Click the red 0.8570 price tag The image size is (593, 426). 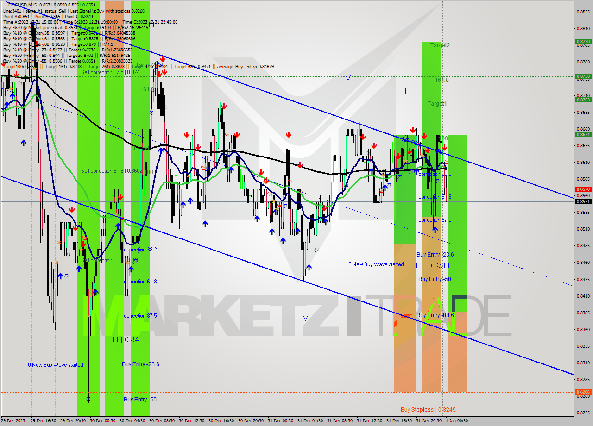click(583, 189)
